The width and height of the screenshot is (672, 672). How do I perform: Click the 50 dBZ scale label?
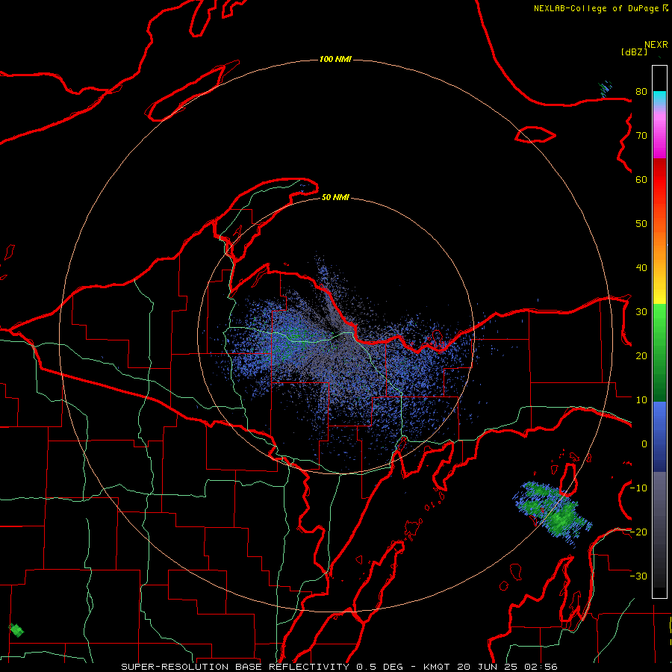click(641, 224)
